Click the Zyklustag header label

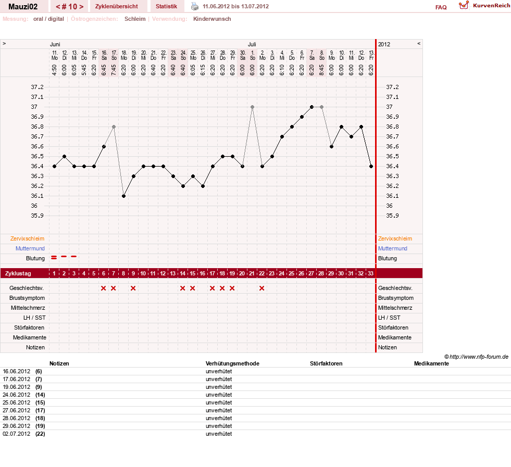point(18,273)
